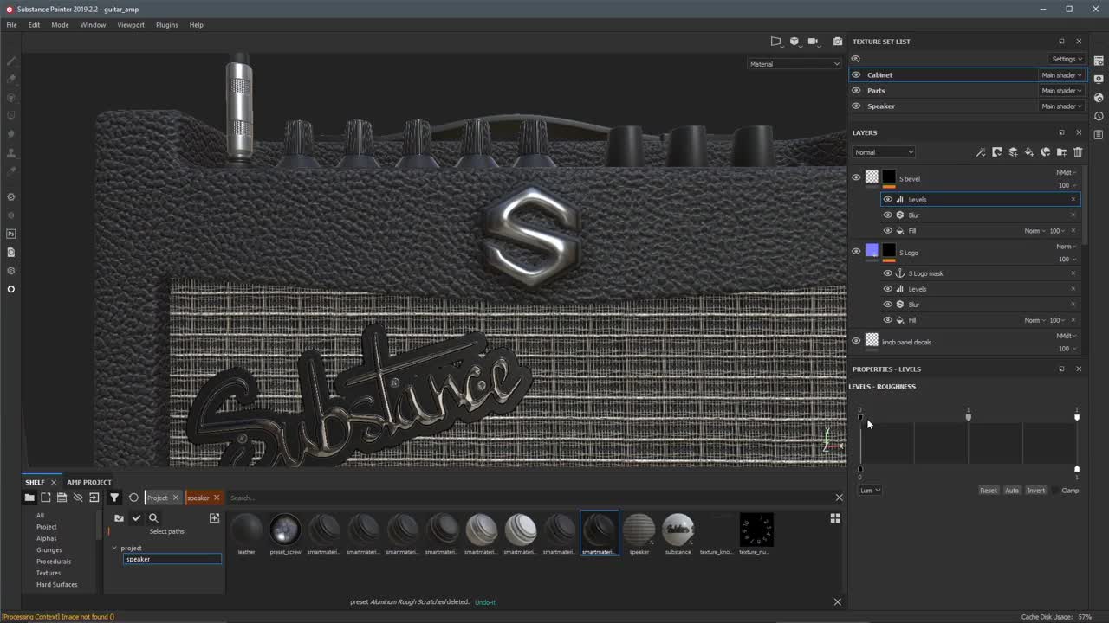Select the Paint brush tool in left toolbar
The height and width of the screenshot is (623, 1109).
click(x=11, y=61)
